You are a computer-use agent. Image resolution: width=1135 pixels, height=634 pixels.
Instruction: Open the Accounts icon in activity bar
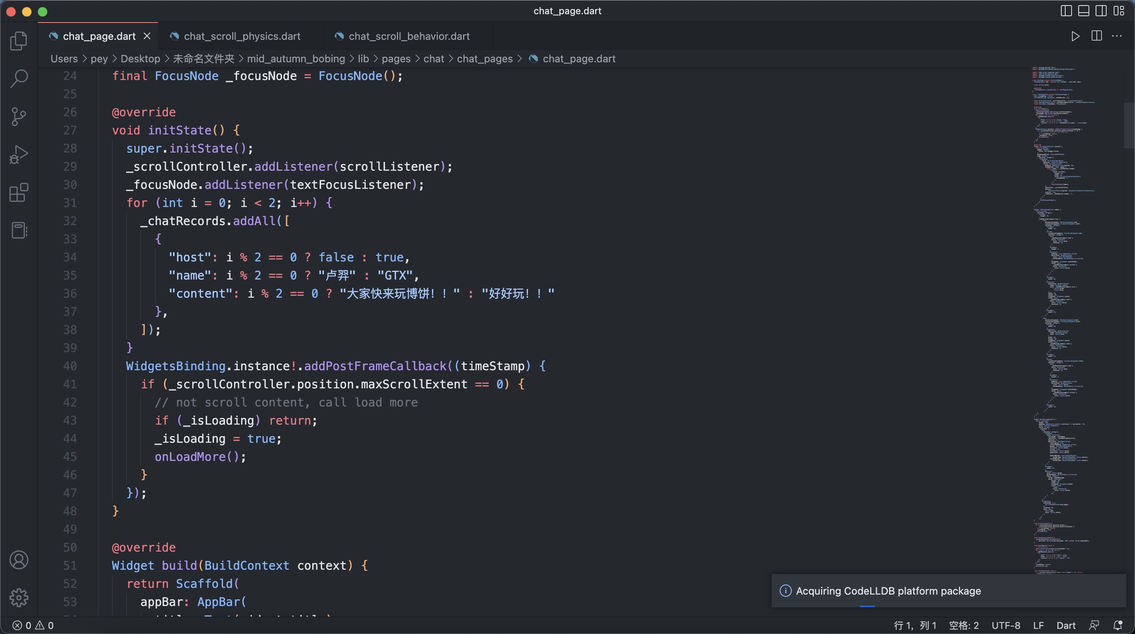pyautogui.click(x=19, y=560)
